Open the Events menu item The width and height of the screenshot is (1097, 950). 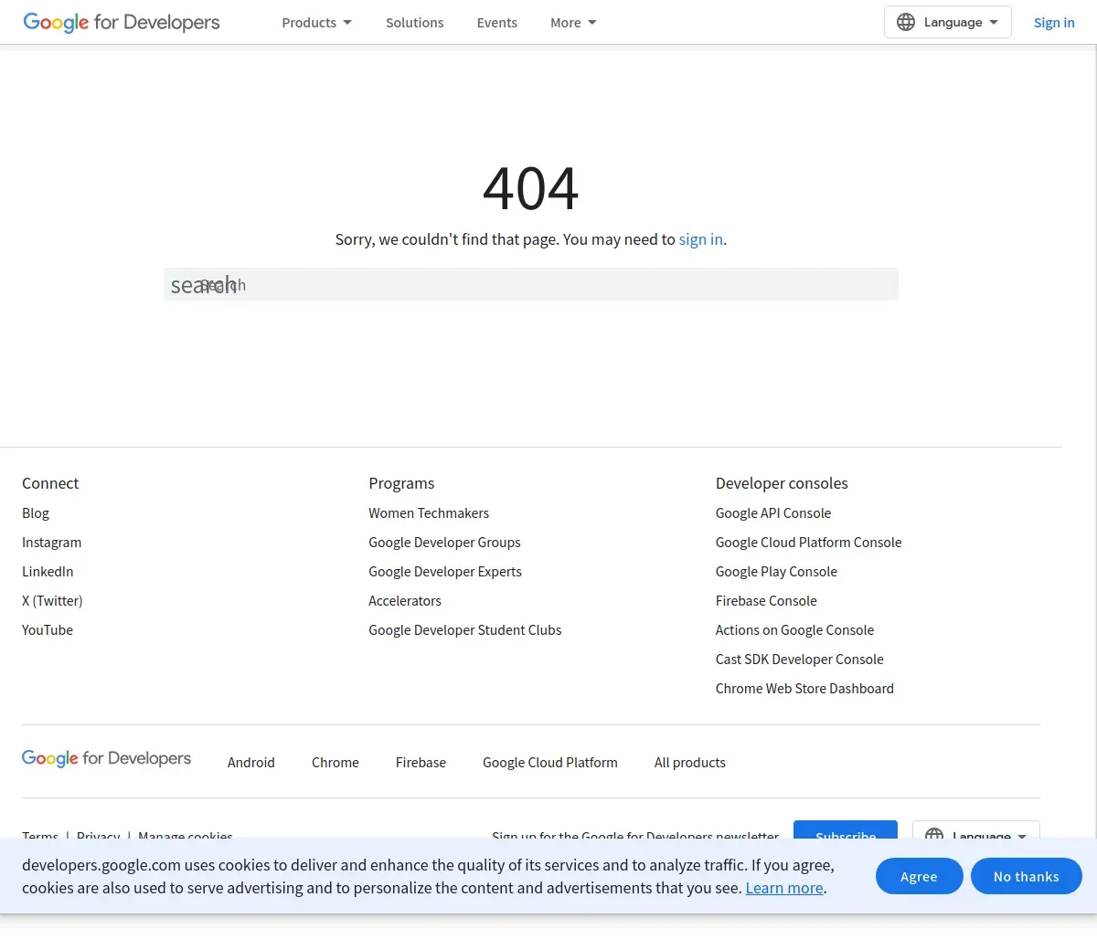pyautogui.click(x=497, y=22)
